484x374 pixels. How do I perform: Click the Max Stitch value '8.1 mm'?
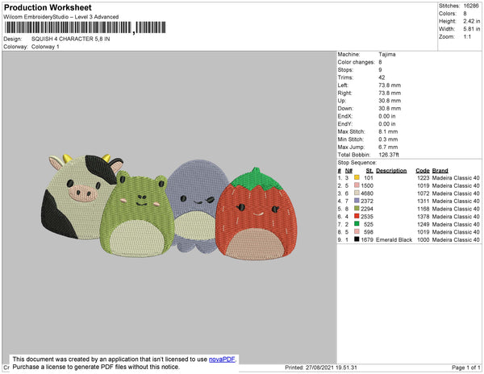tap(388, 131)
